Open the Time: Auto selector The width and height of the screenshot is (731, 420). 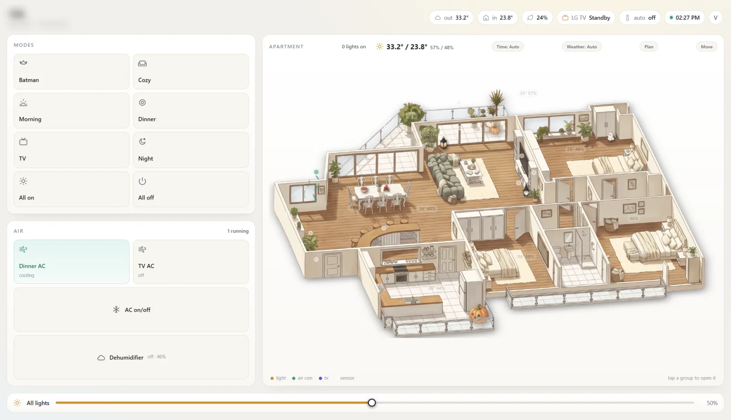508,47
